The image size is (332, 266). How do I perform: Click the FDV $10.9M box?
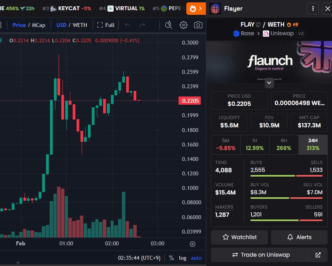tap(270, 122)
